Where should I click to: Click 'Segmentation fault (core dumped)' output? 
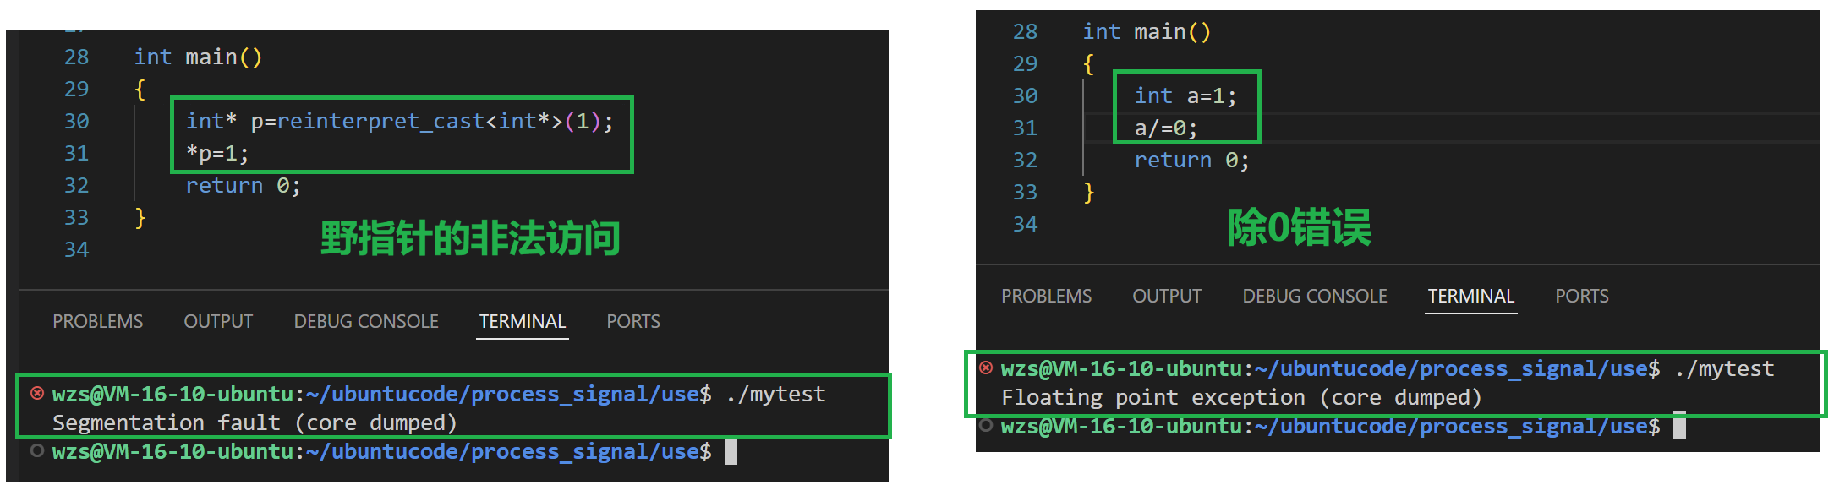[255, 422]
